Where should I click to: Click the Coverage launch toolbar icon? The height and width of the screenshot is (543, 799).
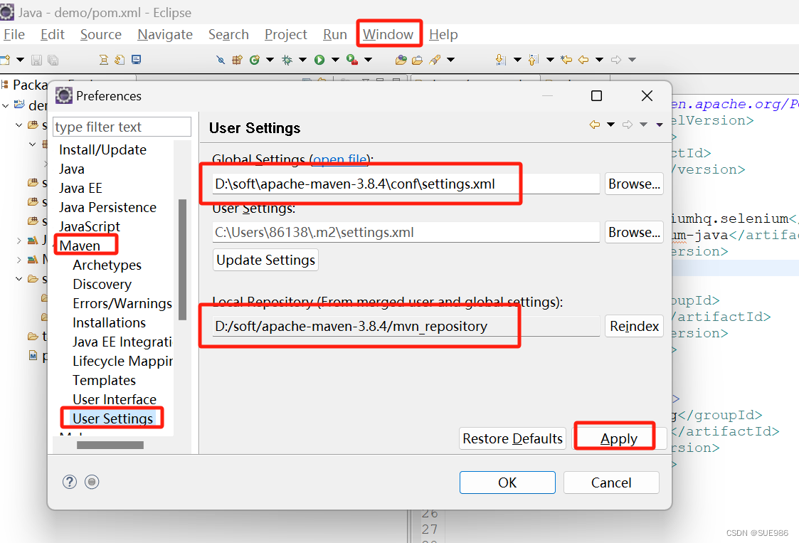pyautogui.click(x=255, y=60)
